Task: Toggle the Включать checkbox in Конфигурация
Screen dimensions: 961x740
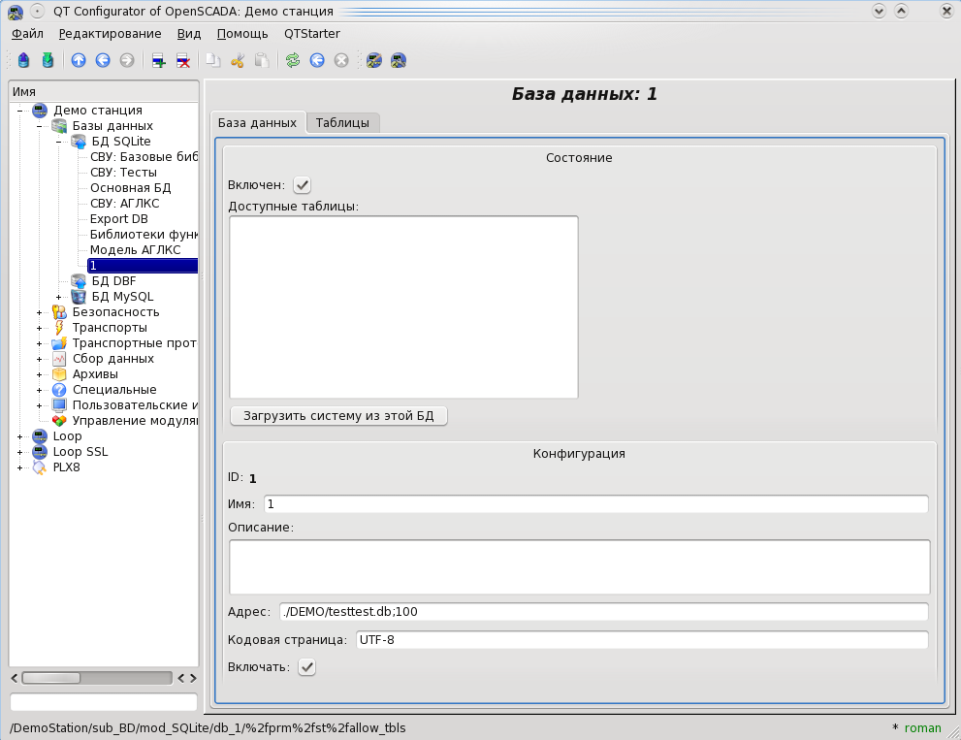Action: click(x=306, y=667)
